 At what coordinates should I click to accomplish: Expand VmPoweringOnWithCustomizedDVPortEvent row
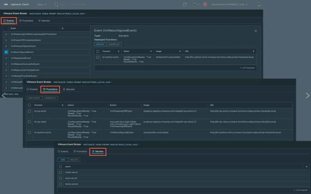pos(6,34)
